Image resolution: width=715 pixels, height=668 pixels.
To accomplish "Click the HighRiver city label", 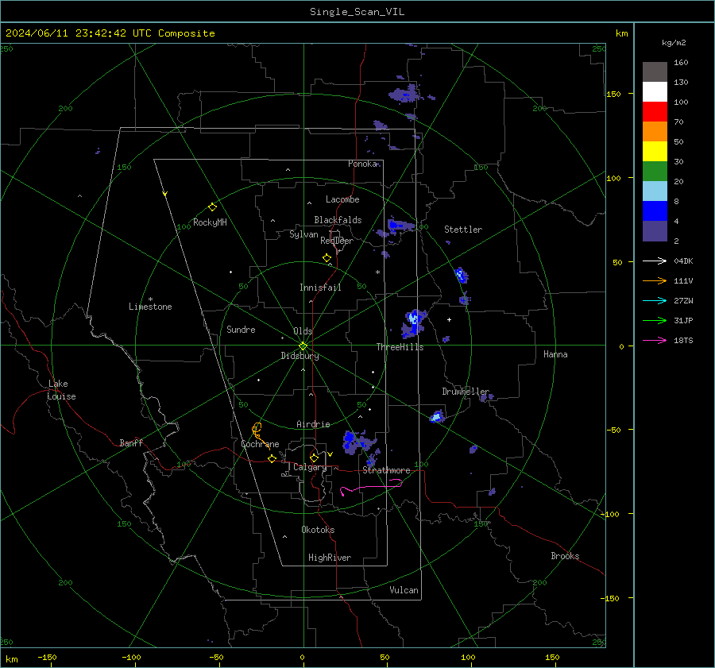I will pos(330,558).
